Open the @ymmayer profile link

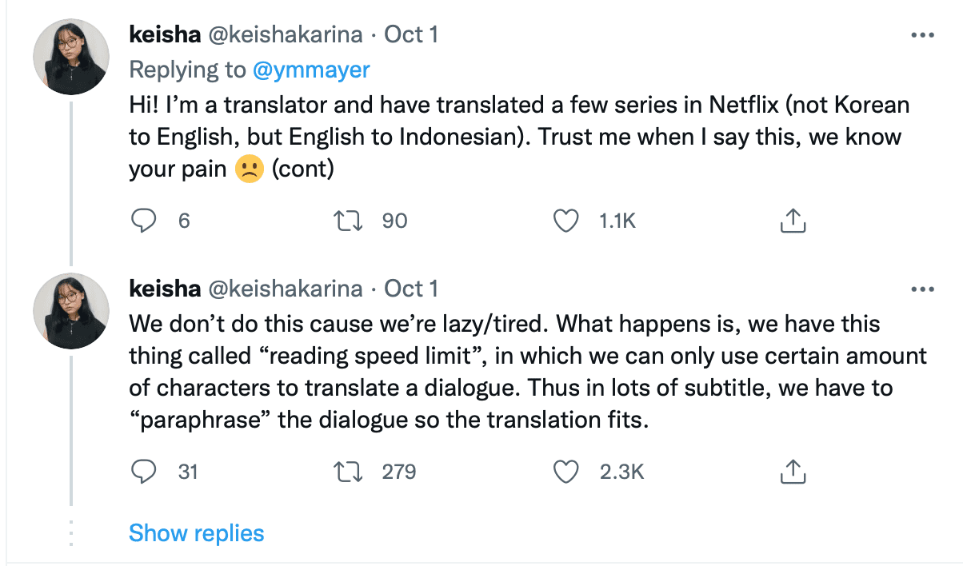pos(311,70)
